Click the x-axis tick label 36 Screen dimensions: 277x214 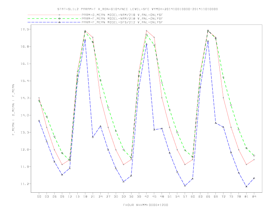[131, 197]
